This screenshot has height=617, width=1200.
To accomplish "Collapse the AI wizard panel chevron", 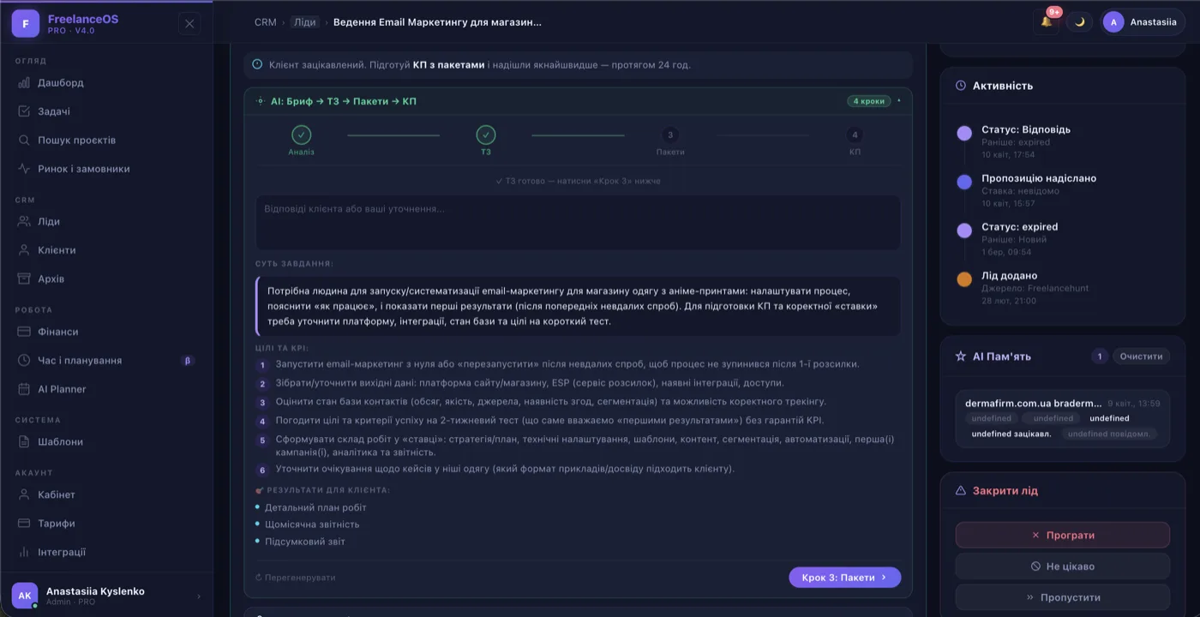I will tap(900, 99).
